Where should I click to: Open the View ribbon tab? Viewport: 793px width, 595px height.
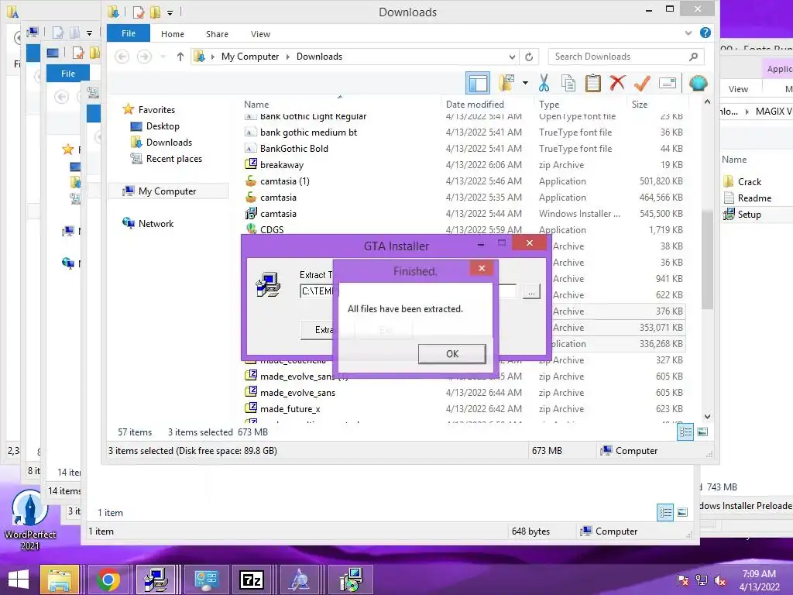coord(260,34)
